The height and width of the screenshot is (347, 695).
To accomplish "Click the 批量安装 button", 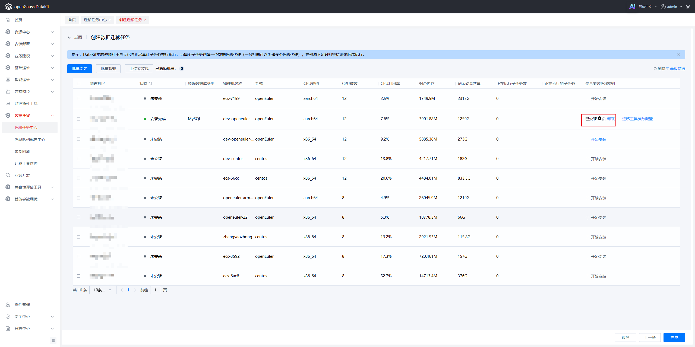I will point(79,69).
